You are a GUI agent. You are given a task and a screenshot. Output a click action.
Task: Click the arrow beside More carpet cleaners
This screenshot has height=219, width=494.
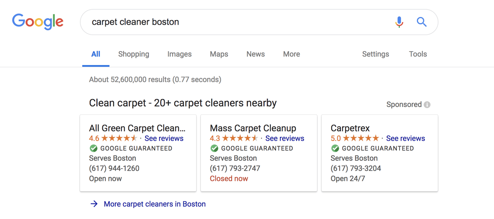click(94, 204)
